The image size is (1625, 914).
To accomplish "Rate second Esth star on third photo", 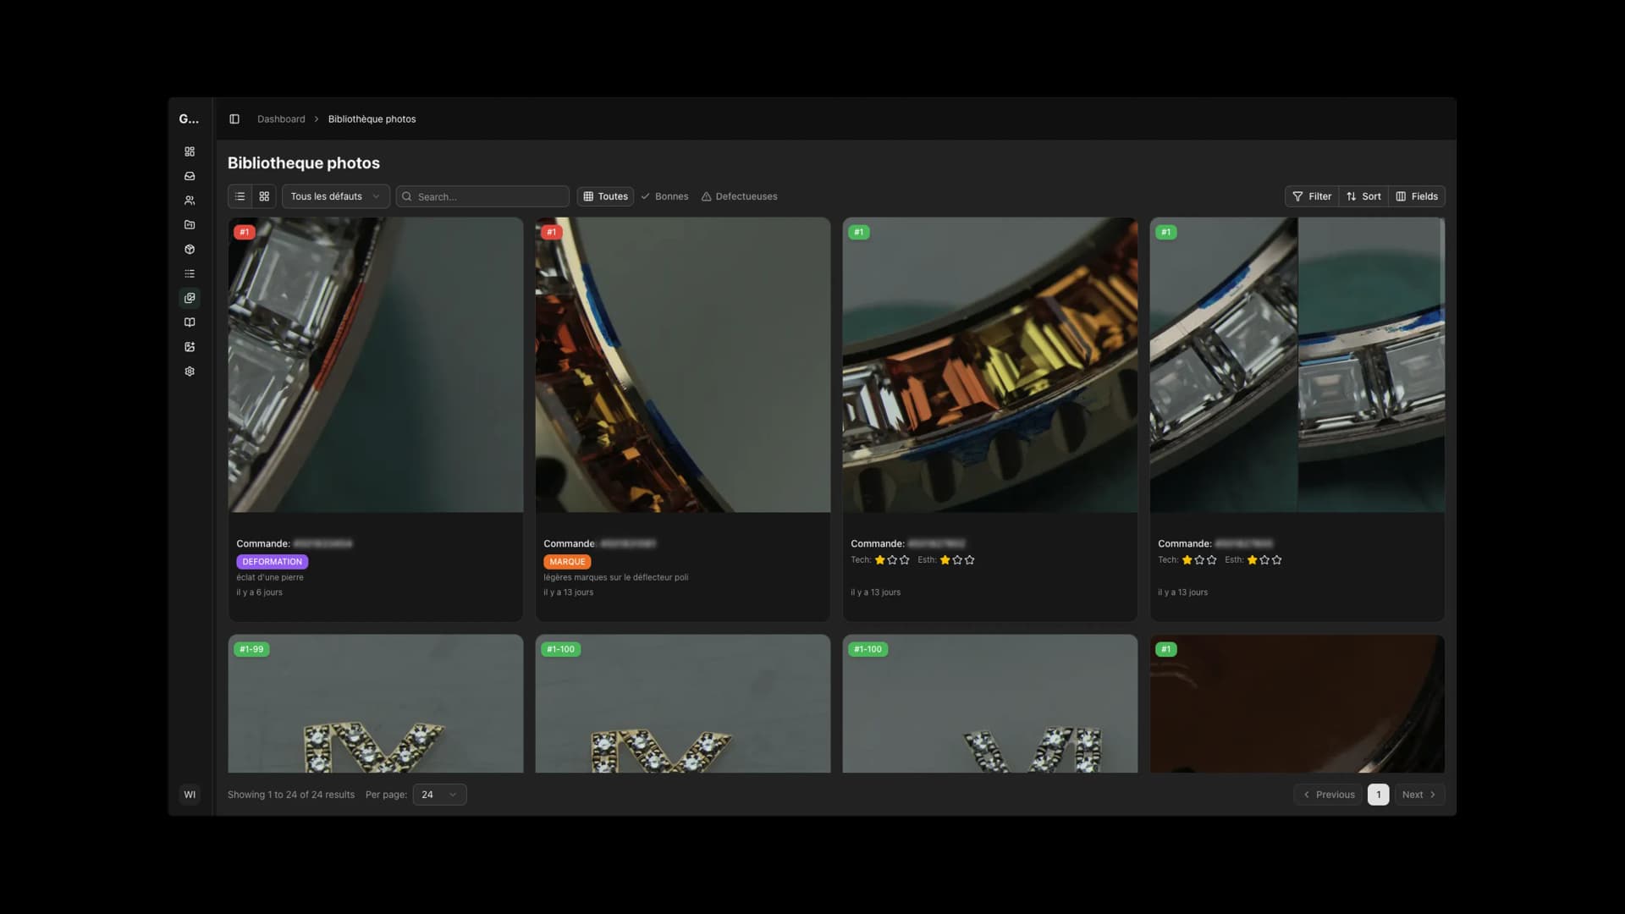I will (957, 560).
